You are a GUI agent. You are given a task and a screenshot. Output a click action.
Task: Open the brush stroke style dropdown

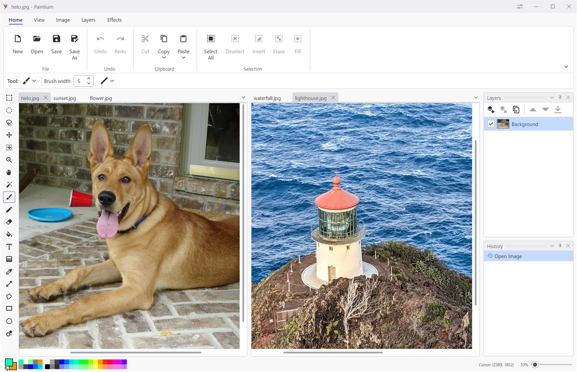[112, 81]
